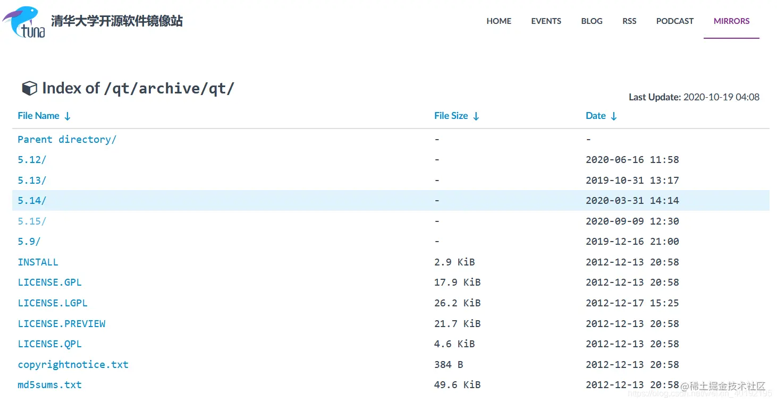This screenshot has width=777, height=403.
Task: Click the 2.9 KiB size cell
Action: (x=454, y=262)
